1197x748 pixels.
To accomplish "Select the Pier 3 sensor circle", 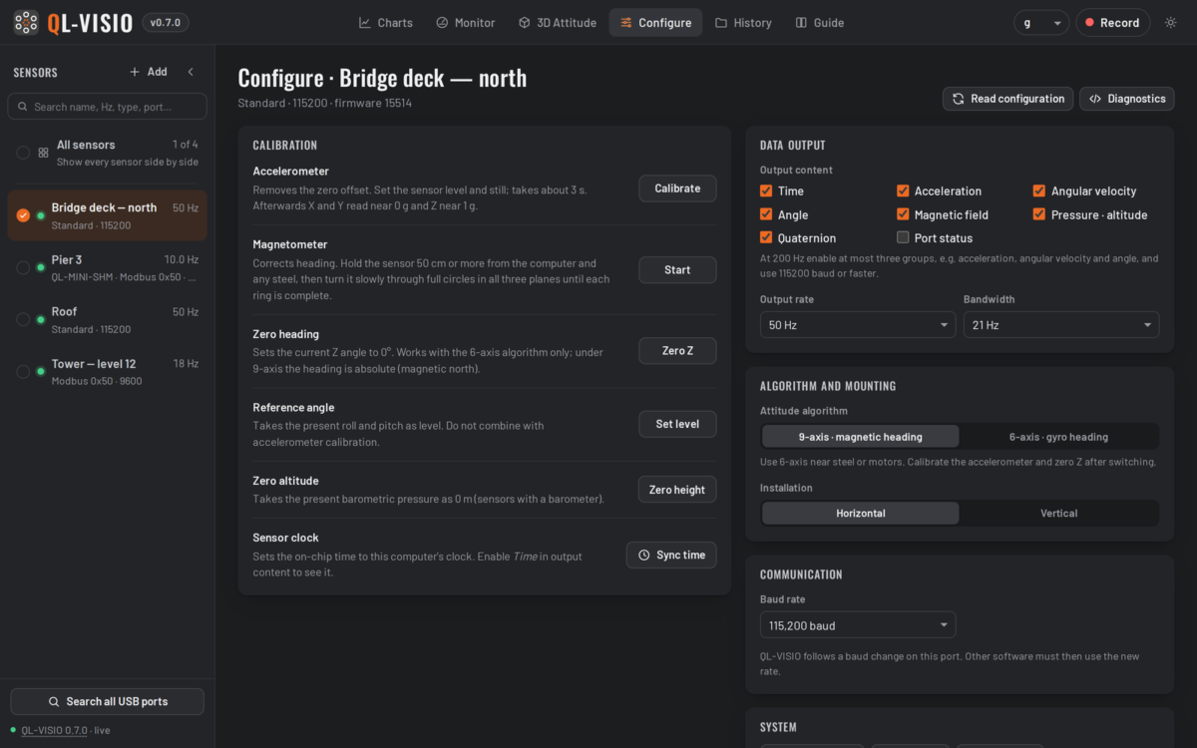I will point(23,267).
